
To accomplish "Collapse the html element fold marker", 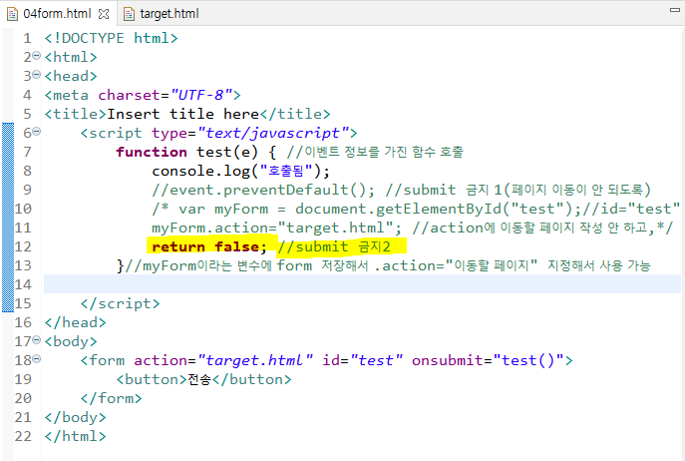I will (37, 56).
